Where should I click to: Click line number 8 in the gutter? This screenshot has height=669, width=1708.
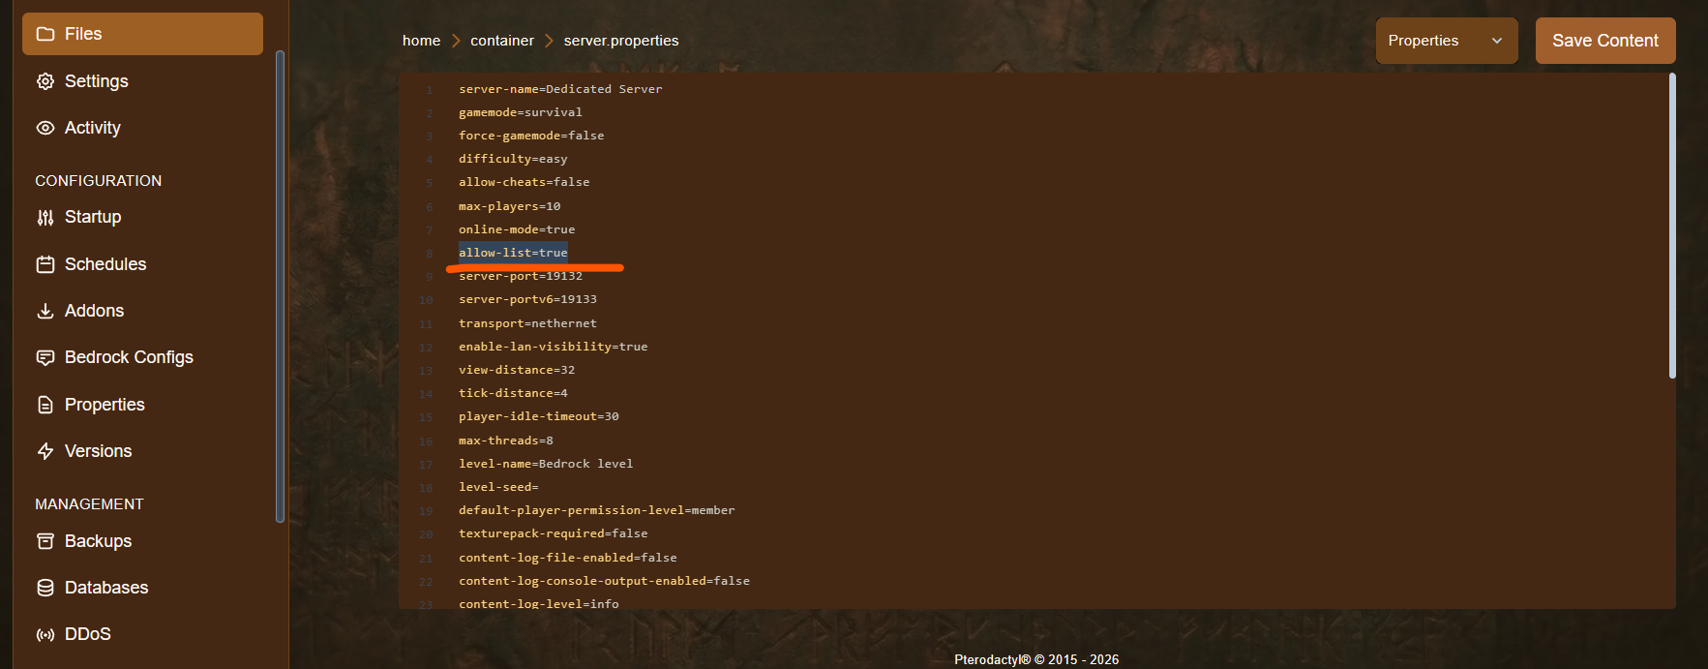point(430,254)
